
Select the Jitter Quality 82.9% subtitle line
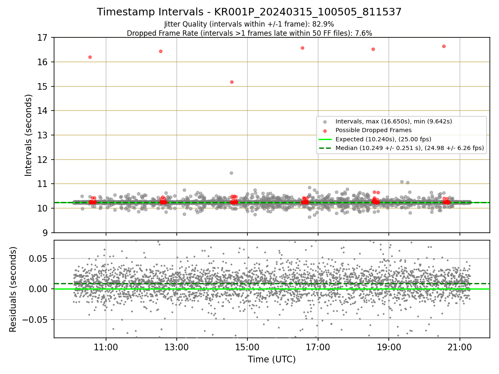point(249,24)
